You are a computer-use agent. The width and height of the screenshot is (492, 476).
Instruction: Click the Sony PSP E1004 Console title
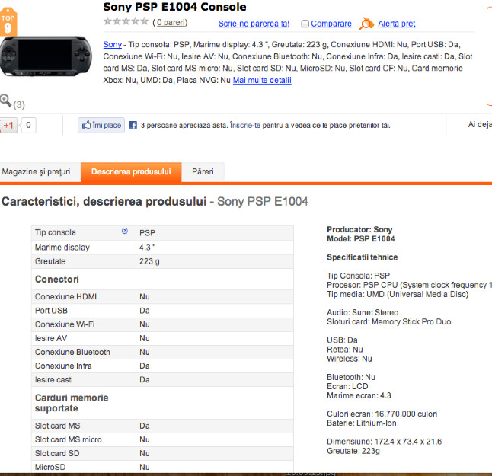tap(174, 7)
